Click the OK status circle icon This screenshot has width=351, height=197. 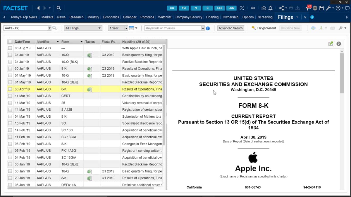(x=315, y=8)
